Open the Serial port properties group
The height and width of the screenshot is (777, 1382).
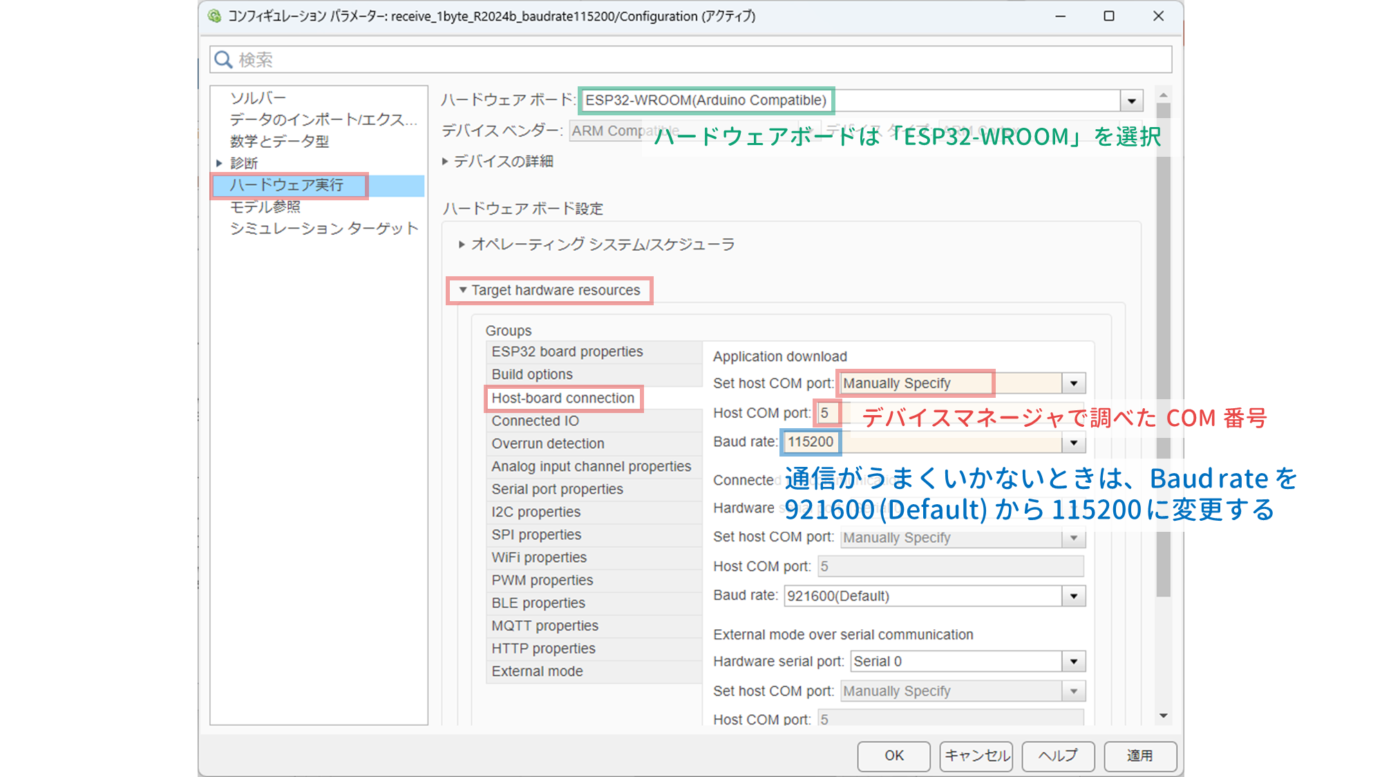click(557, 489)
